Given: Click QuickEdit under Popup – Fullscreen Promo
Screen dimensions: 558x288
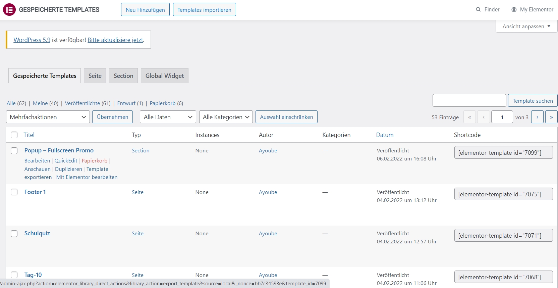Looking at the screenshot, I should click(66, 161).
